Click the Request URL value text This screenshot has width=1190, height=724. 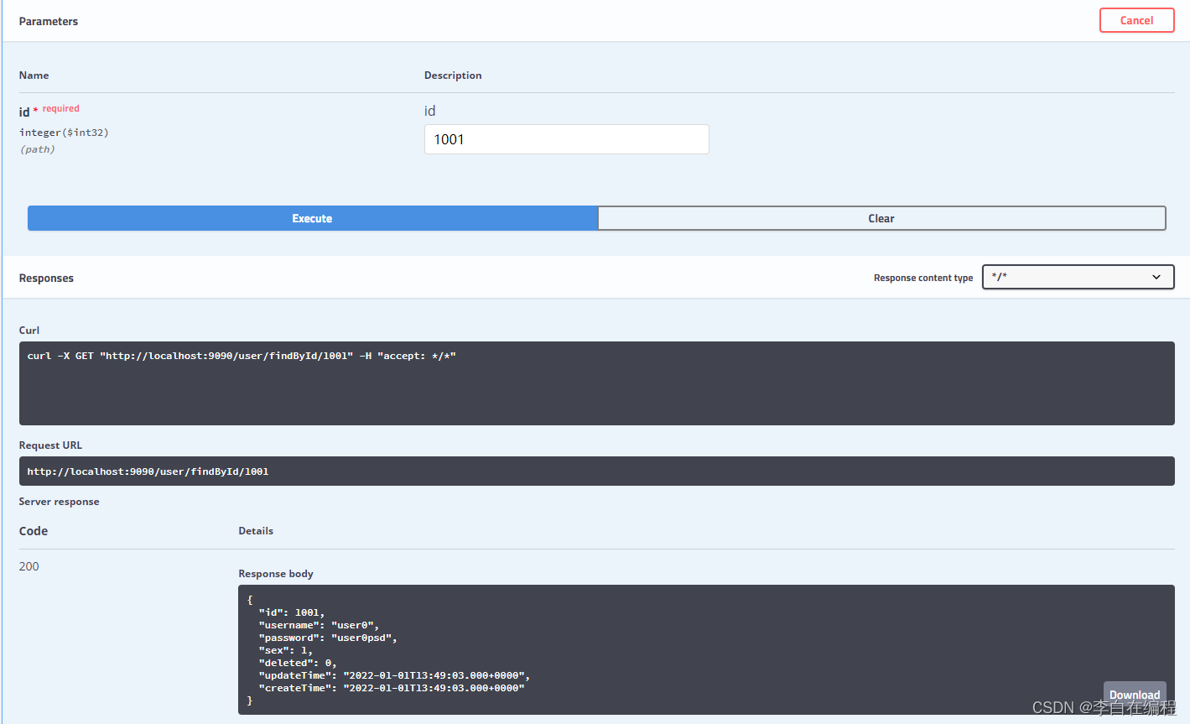point(148,471)
